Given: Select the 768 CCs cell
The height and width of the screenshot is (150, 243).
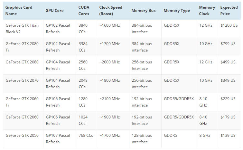Looking at the screenshot, I should (86, 136).
